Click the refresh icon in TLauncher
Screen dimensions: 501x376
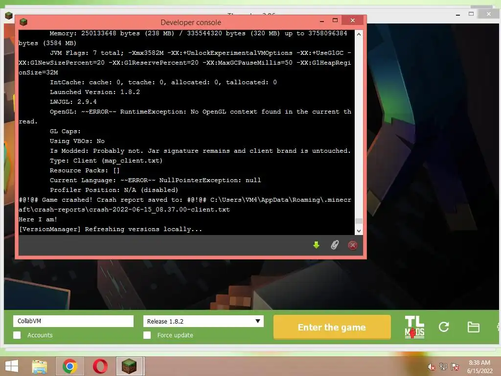(444, 327)
